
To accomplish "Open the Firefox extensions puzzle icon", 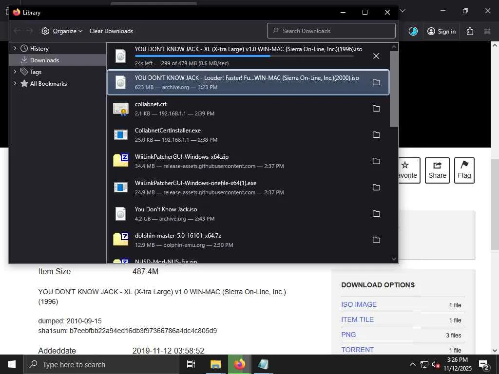I will tap(470, 31).
